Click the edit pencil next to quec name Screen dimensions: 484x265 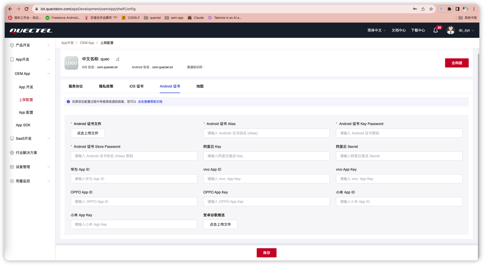[x=118, y=59]
